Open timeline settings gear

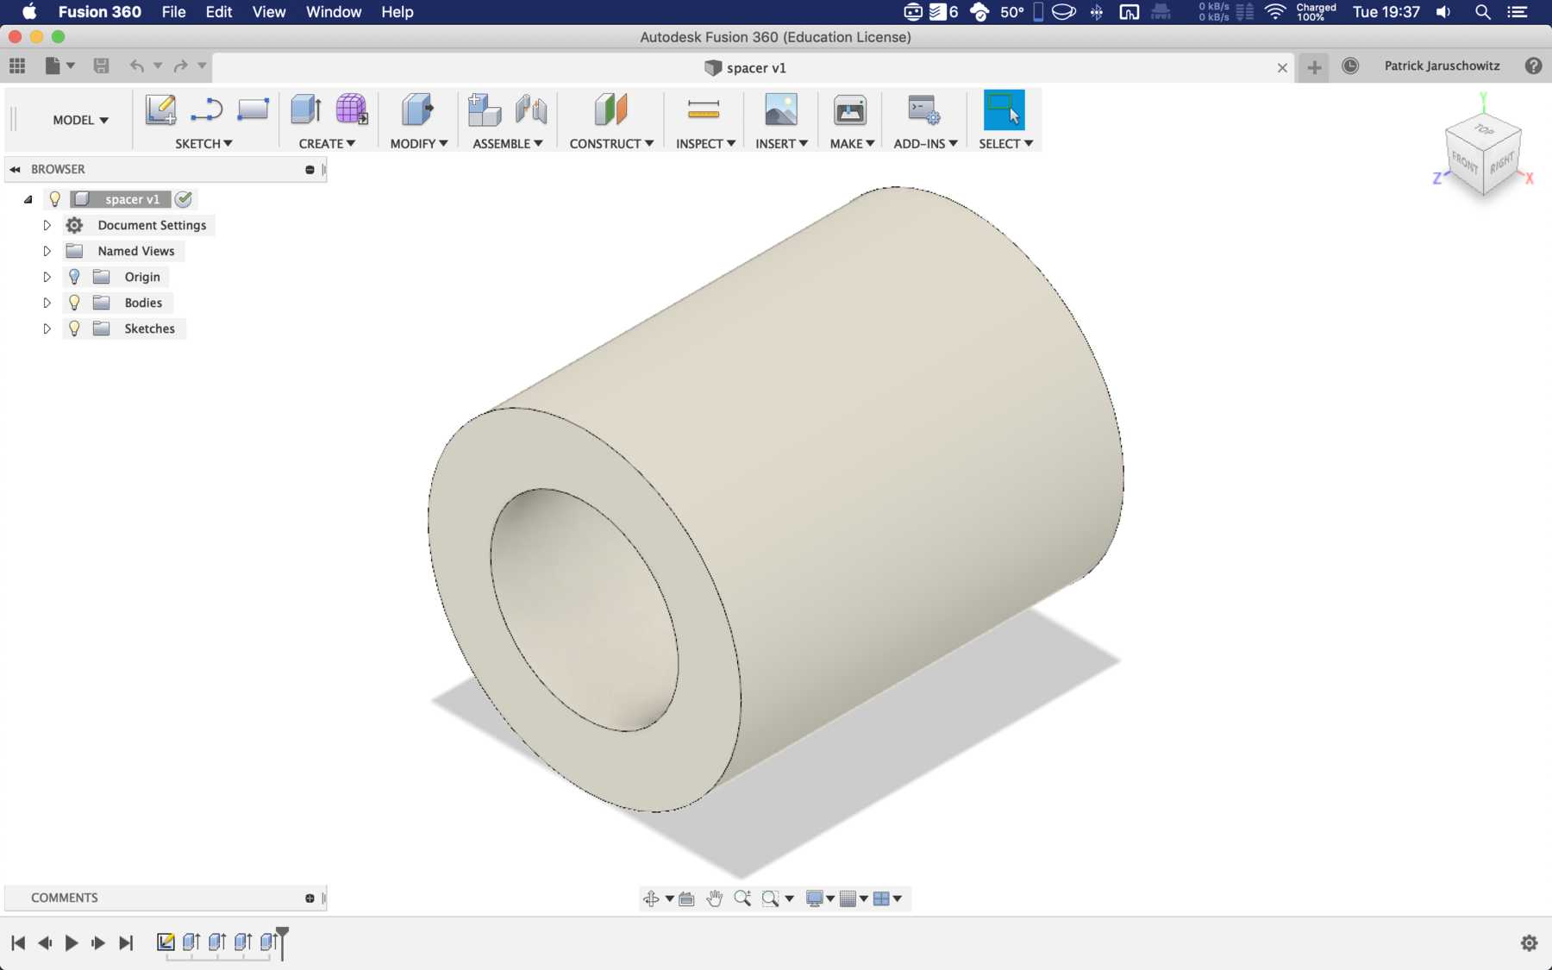tap(1529, 942)
